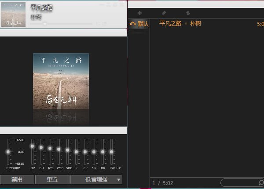
Task: Click the add (+) playlist icon
Action: click(139, 13)
